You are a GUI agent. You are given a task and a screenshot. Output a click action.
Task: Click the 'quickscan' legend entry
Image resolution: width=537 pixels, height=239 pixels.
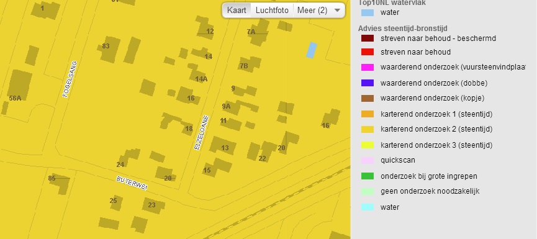(397, 160)
